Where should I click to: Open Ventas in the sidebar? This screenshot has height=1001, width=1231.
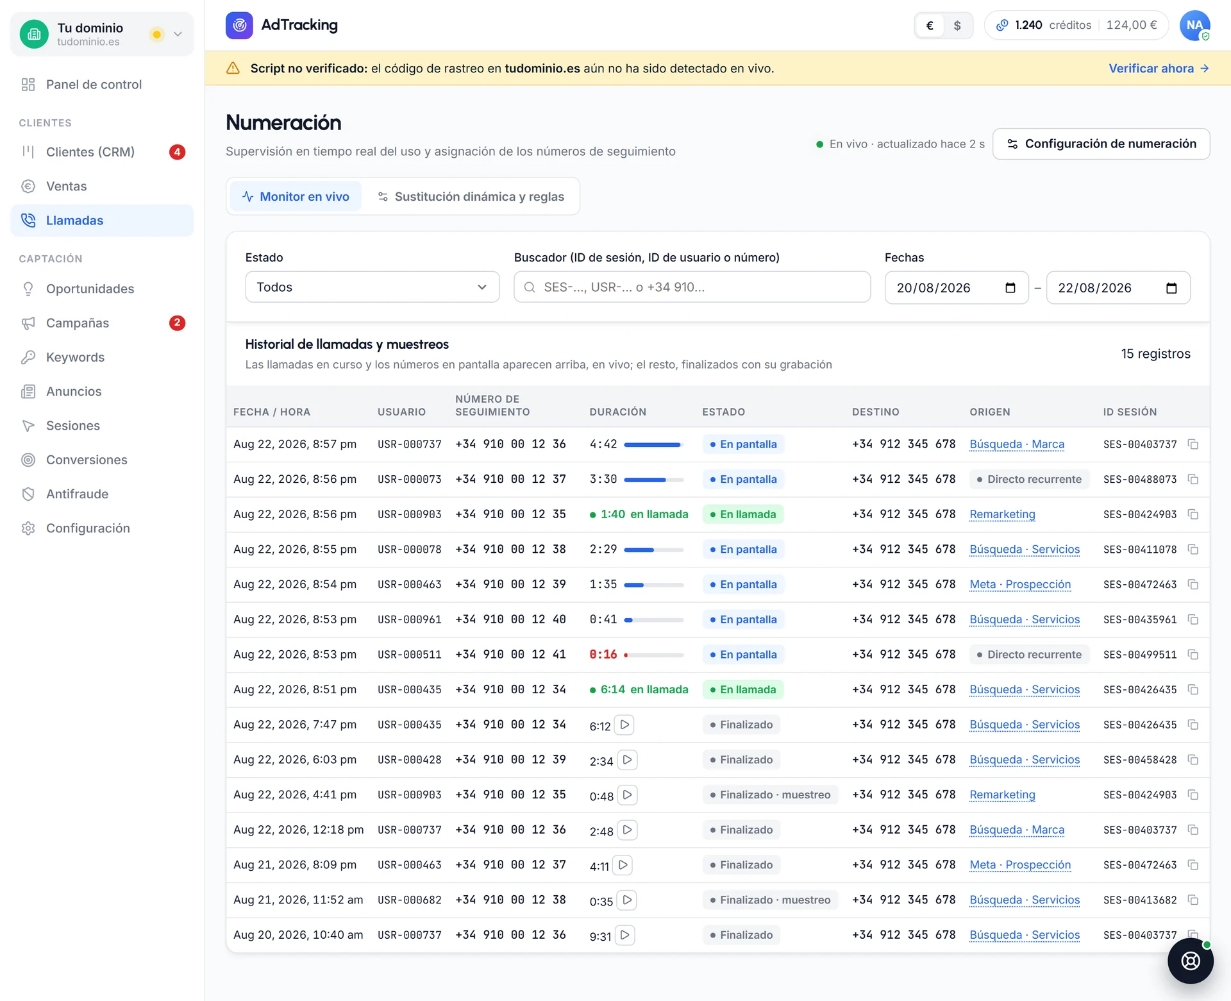pyautogui.click(x=102, y=186)
